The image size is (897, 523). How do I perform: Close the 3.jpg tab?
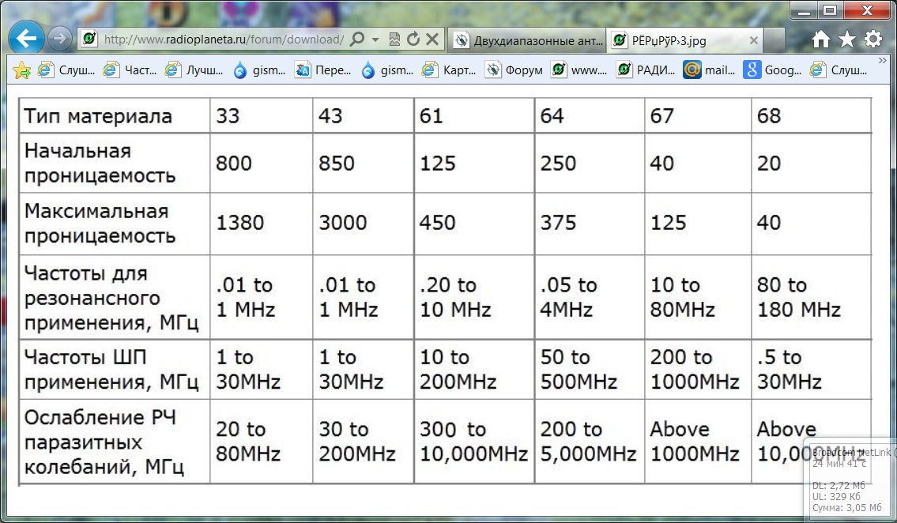[754, 40]
